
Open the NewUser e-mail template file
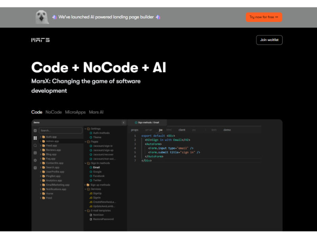pyautogui.click(x=97, y=215)
